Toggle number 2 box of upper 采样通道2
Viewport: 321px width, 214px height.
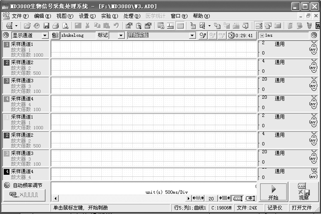(7, 62)
